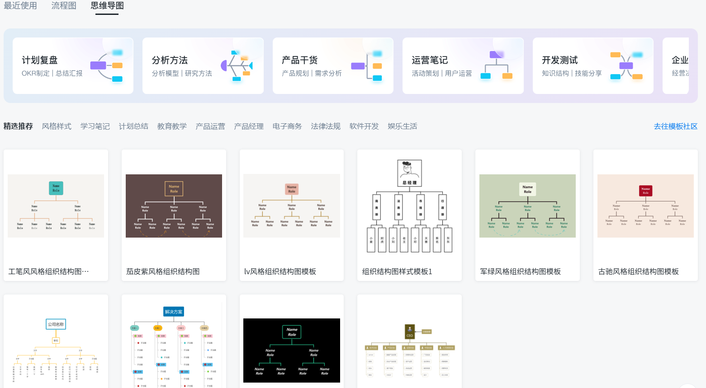Screen dimensions: 706x388
Task: Select the 思维导图 tab
Action: [107, 6]
